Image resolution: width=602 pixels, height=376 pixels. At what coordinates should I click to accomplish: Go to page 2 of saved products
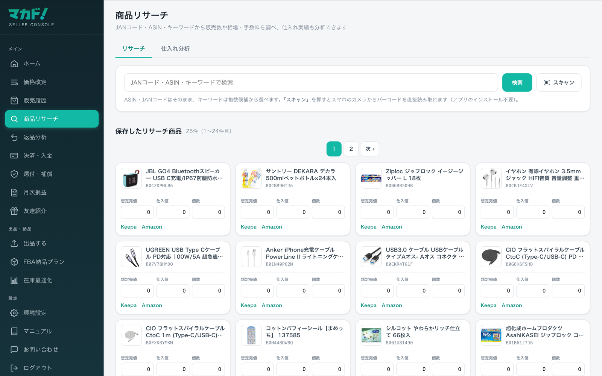coord(351,149)
